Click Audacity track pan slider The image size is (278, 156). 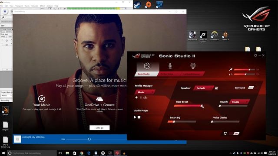coord(7,45)
